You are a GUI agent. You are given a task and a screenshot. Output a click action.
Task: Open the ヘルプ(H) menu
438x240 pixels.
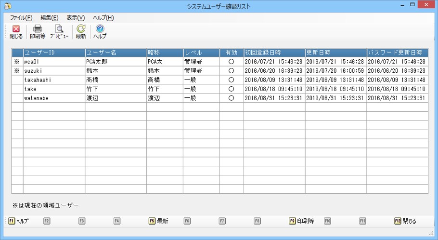point(103,18)
